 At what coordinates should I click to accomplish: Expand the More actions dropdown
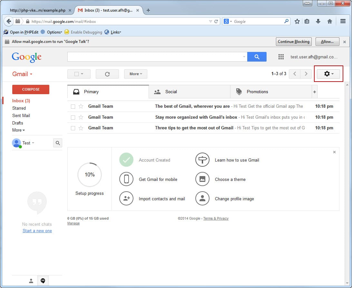click(135, 74)
